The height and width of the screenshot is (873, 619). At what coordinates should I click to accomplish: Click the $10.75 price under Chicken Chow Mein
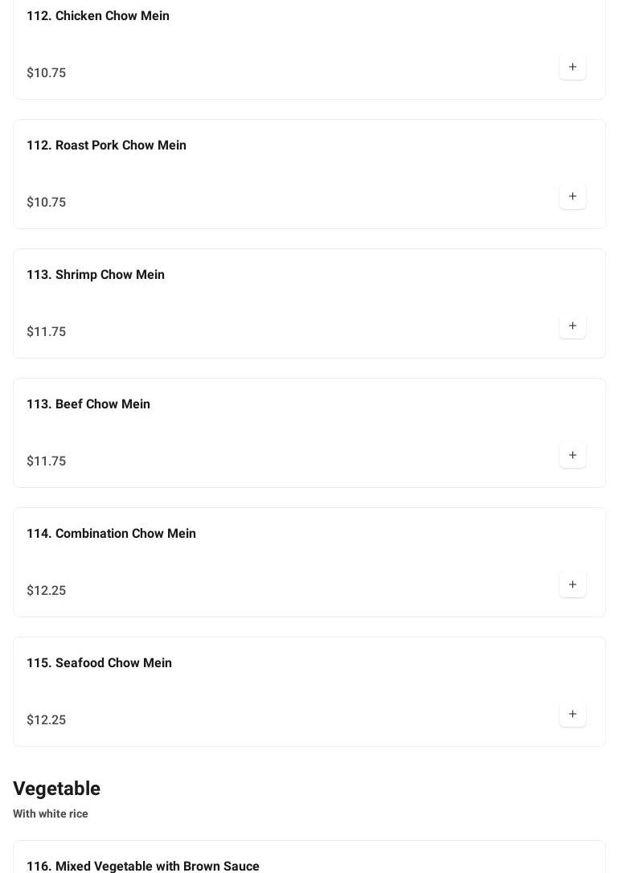[x=46, y=73]
